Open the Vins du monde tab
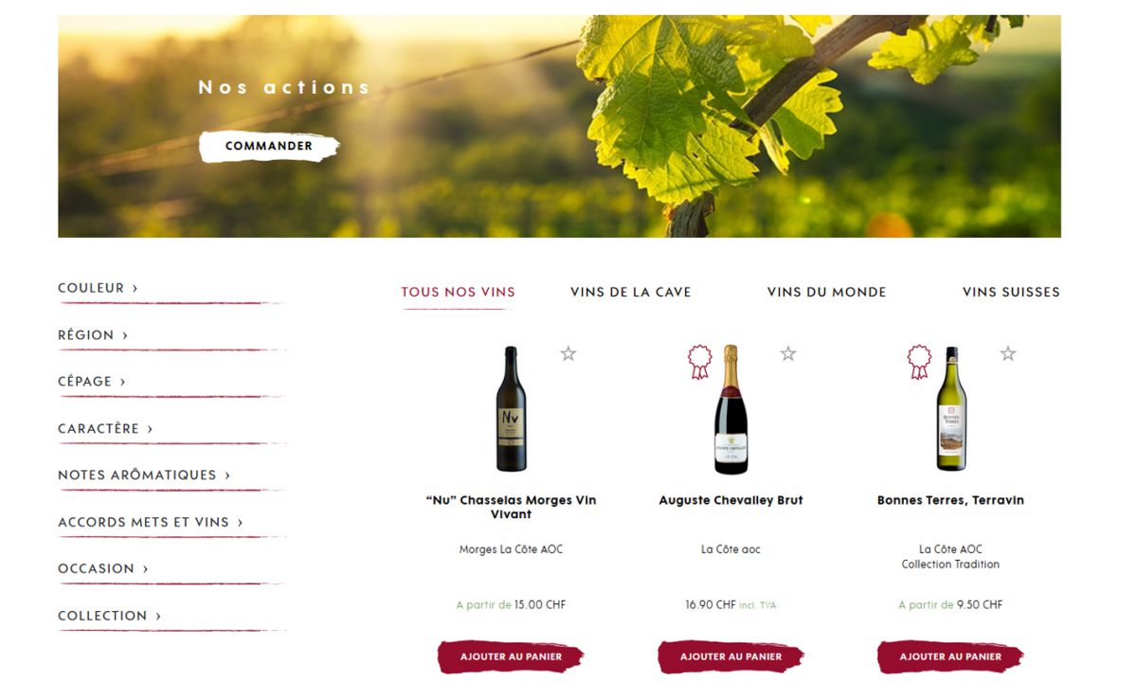The width and height of the screenshot is (1137, 699). pyautogui.click(x=826, y=292)
